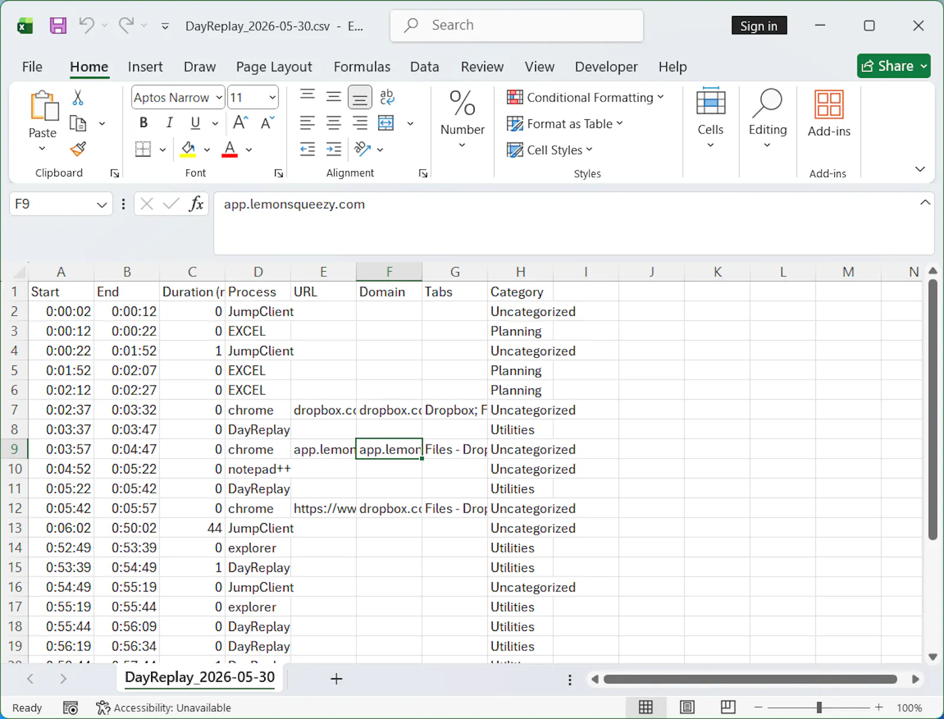Image resolution: width=944 pixels, height=719 pixels.
Task: Increase font size with the larger A icon
Action: pyautogui.click(x=240, y=123)
